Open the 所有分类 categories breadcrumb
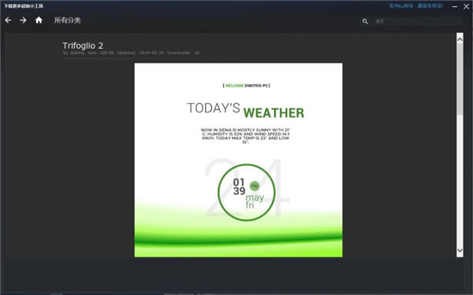The image size is (473, 295). point(68,20)
